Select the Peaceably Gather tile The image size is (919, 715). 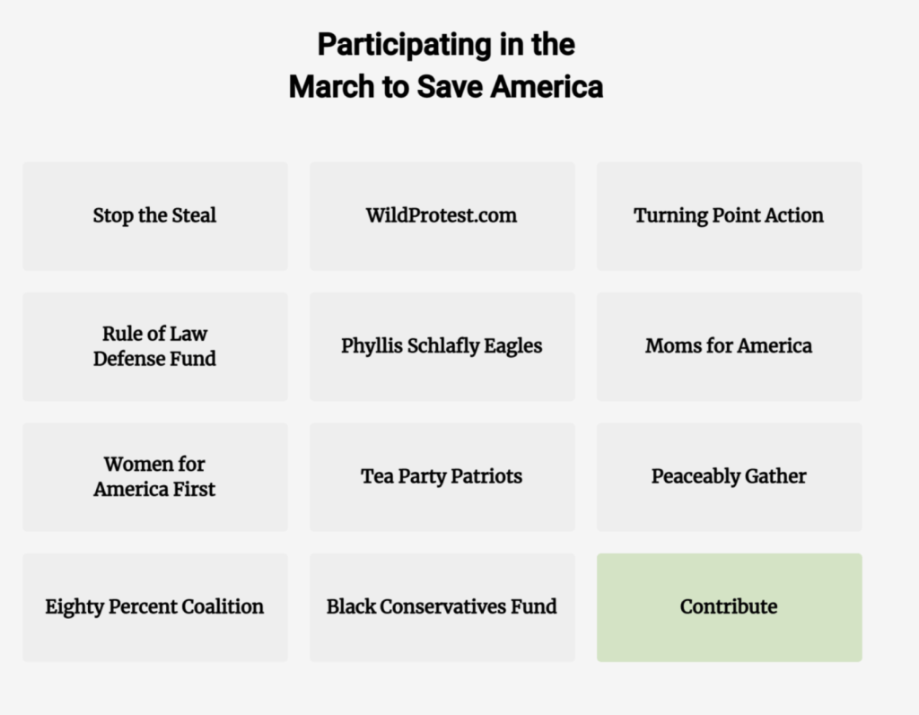[729, 476]
